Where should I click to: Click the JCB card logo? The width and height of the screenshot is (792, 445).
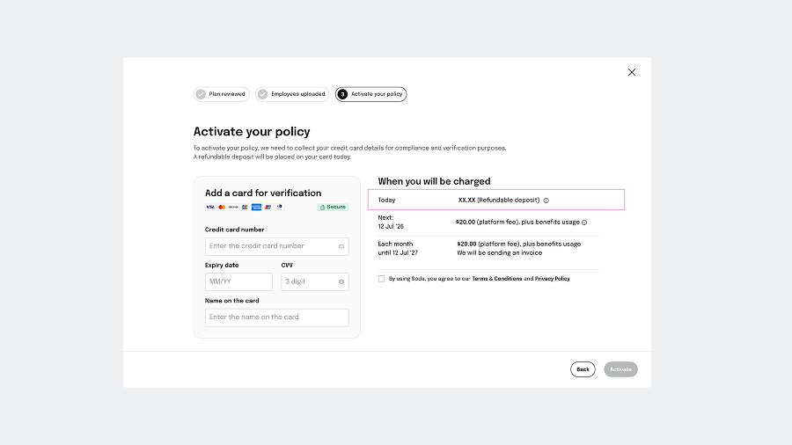point(245,208)
